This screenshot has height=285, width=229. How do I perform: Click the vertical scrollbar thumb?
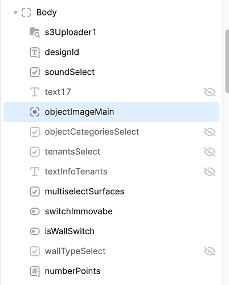click(x=227, y=61)
